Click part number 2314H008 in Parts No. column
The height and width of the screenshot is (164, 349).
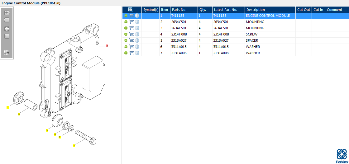click(x=179, y=34)
